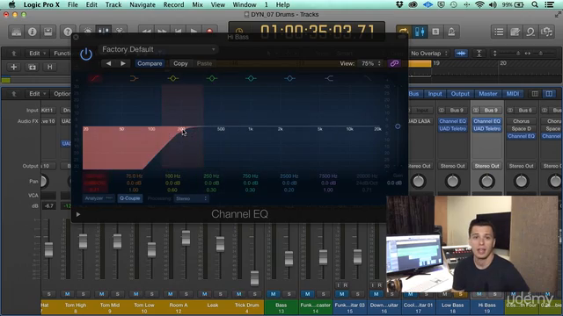Toggle the purple link icon
563x316 pixels.
394,63
